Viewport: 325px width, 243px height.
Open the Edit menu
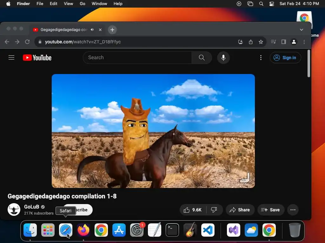pyautogui.click(x=53, y=3)
